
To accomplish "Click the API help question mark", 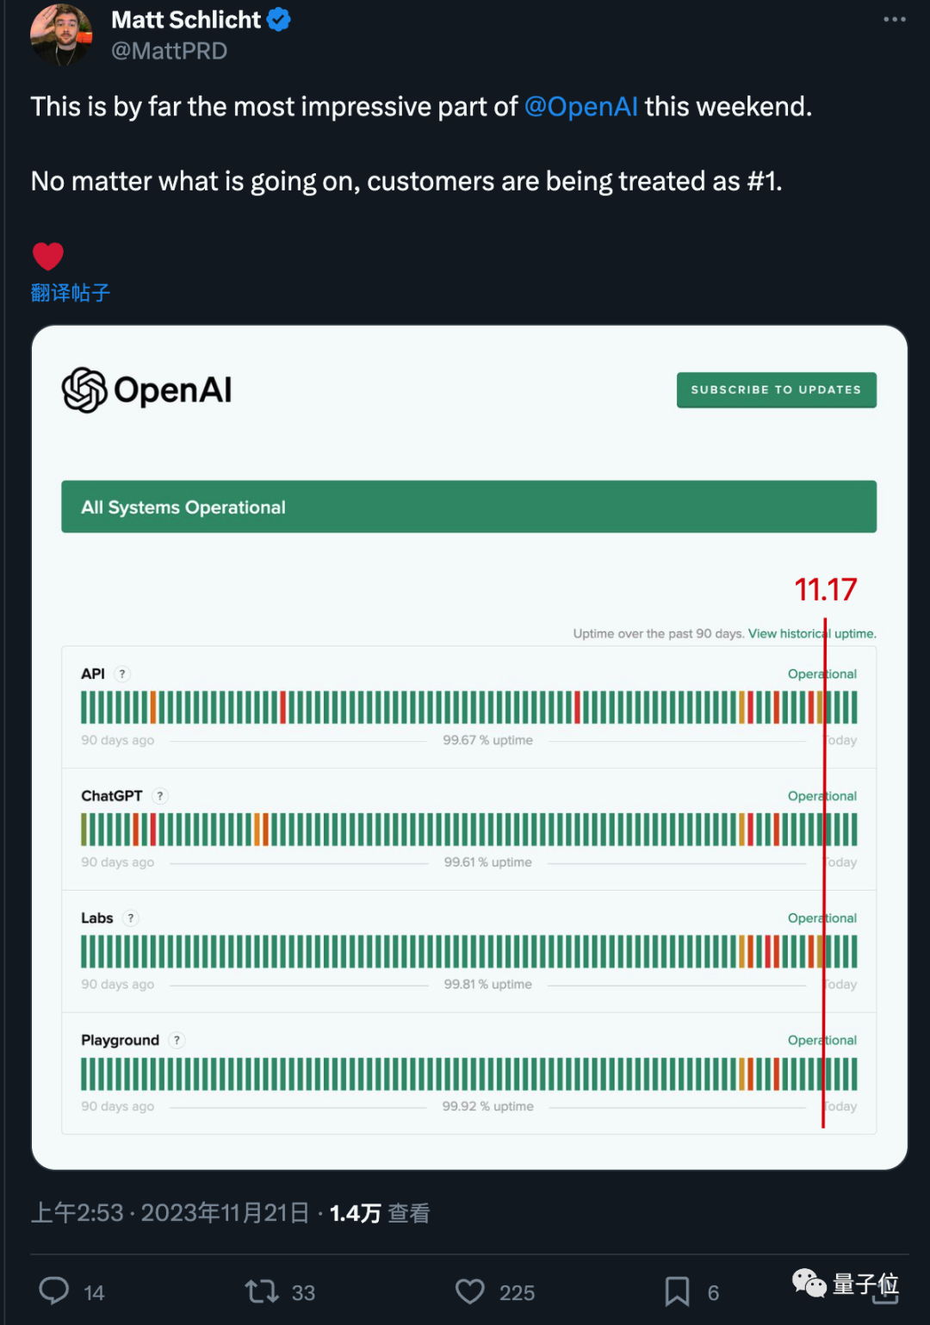I will click(x=122, y=674).
